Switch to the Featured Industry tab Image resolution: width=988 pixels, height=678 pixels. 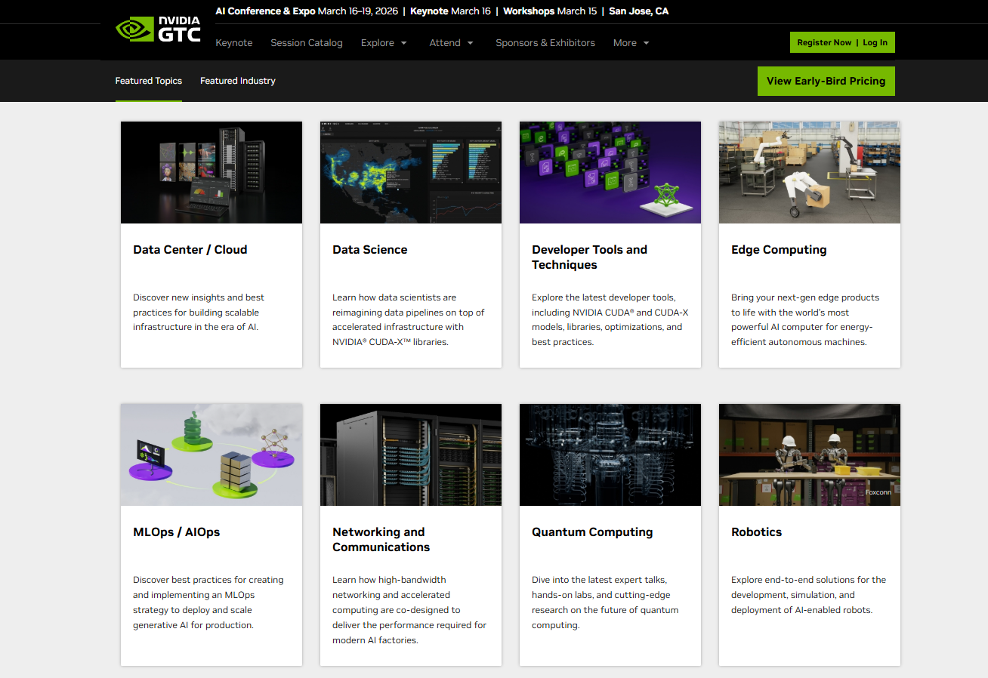coord(238,81)
